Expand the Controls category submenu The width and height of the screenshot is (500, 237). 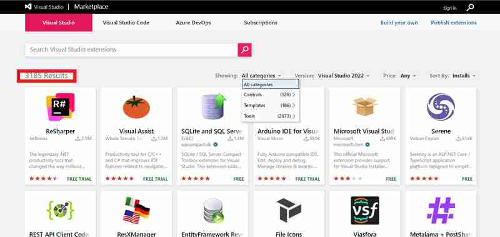click(270, 94)
